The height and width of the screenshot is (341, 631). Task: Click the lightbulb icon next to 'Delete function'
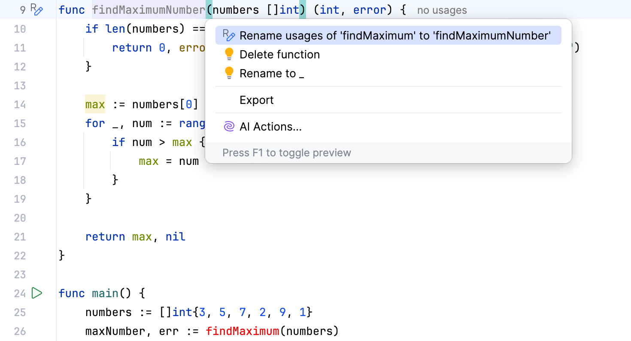click(x=229, y=54)
